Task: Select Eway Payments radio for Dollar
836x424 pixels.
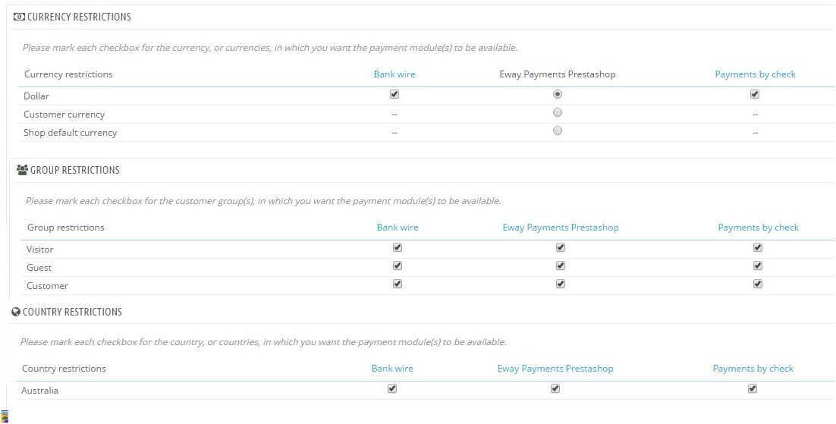Action: coord(558,94)
